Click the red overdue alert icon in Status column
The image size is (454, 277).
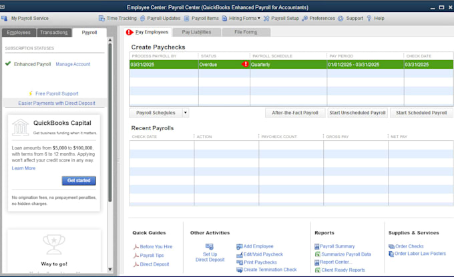click(x=245, y=64)
